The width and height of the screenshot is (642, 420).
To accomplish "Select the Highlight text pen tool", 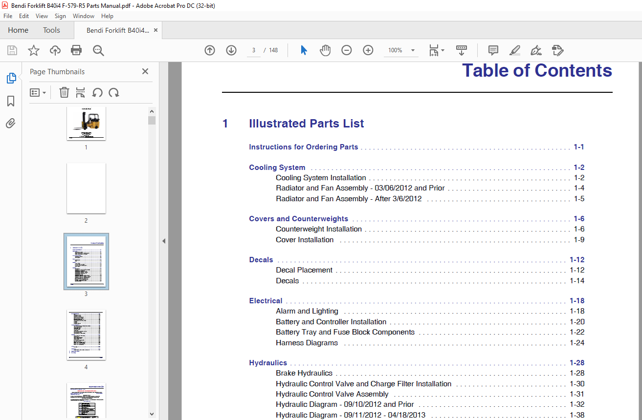I will coord(514,50).
